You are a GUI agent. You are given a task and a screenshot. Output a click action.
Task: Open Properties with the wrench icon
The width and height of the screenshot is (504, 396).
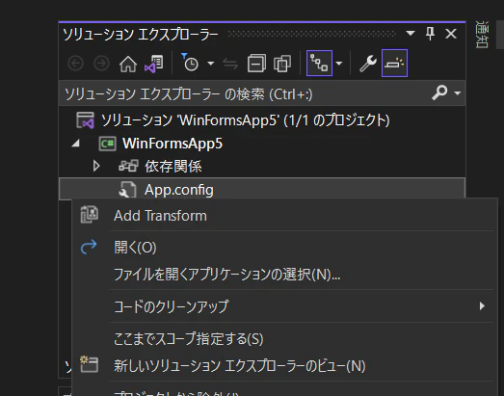368,63
